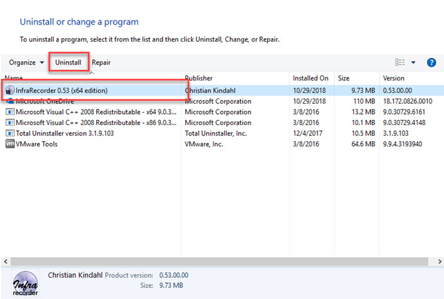Click the Repair toolbar button
The width and height of the screenshot is (444, 299).
(x=101, y=63)
